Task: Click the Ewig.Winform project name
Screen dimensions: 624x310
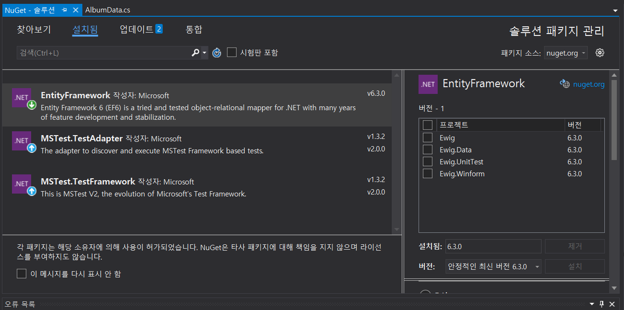Action: click(x=462, y=174)
